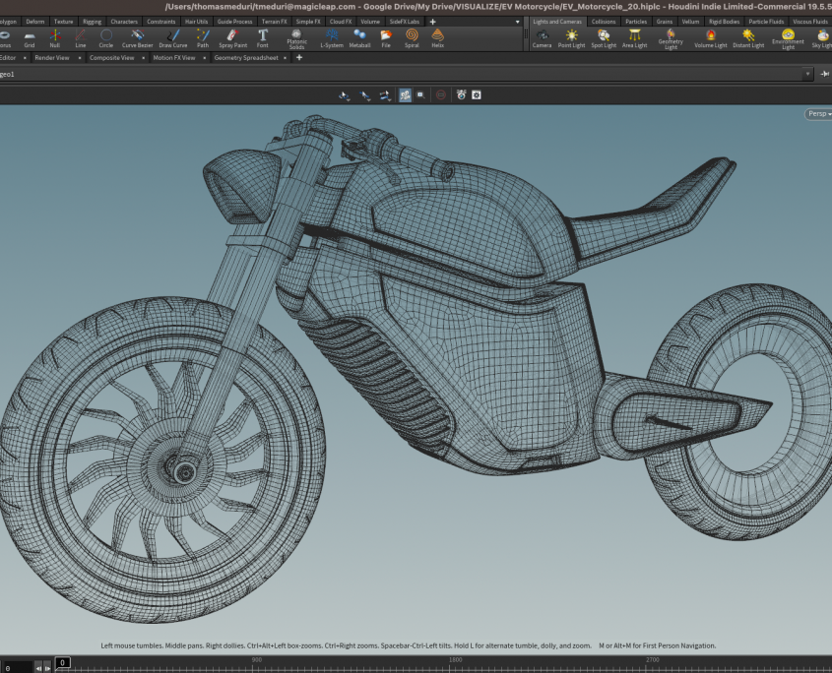Click the Metaball shelf tool
Image resolution: width=832 pixels, height=673 pixels.
359,37
